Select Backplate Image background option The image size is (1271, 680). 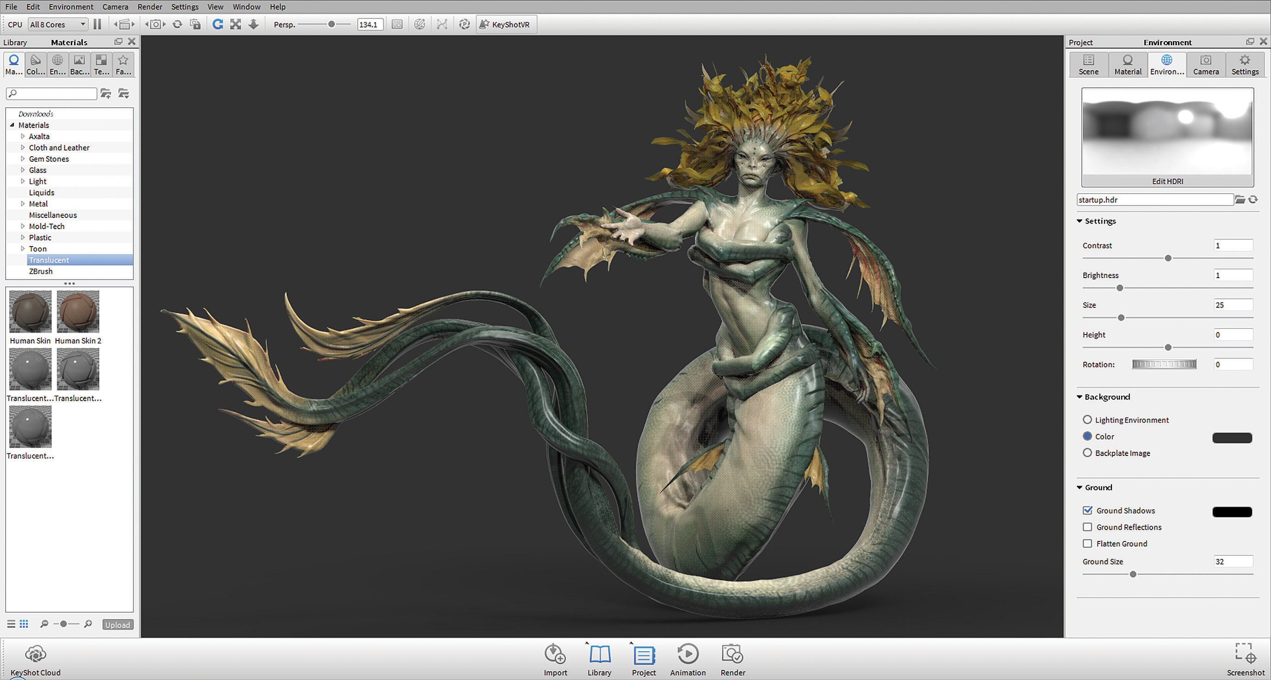pyautogui.click(x=1087, y=453)
